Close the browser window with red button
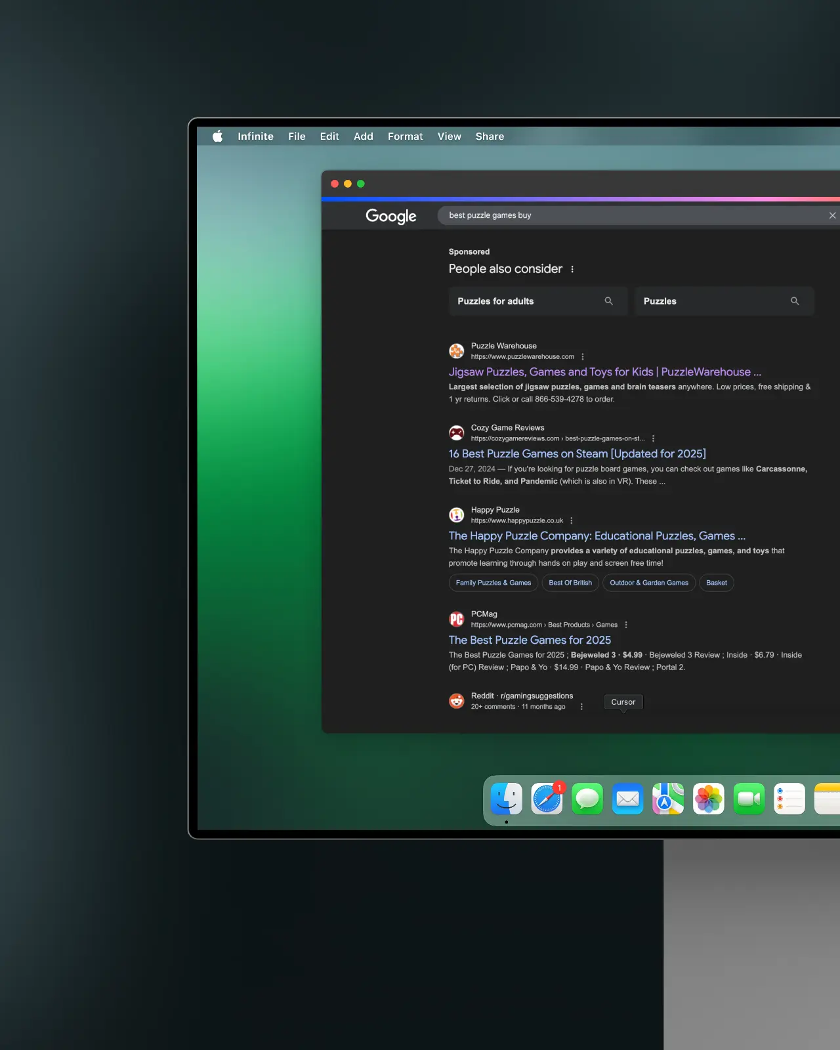This screenshot has height=1050, width=840. coord(335,184)
